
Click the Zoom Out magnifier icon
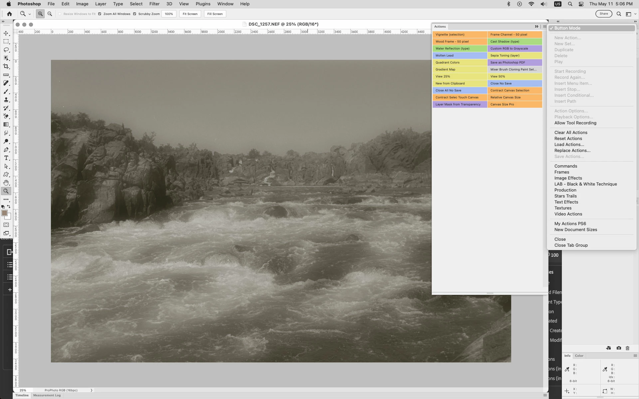tap(50, 14)
